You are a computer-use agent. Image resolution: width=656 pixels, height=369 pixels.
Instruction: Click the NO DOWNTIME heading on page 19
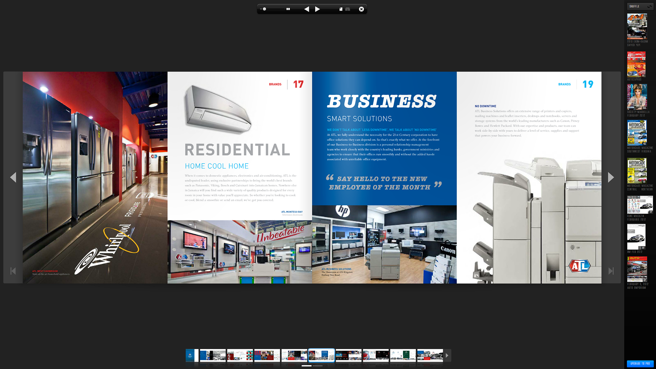point(486,106)
